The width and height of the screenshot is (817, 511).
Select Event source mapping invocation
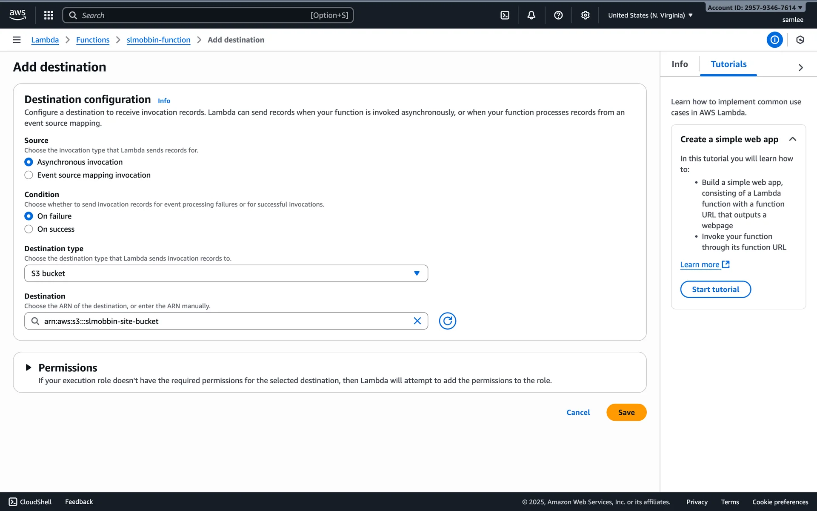click(29, 175)
